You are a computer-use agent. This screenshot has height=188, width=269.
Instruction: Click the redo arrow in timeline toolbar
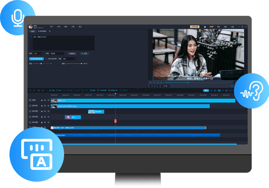(34, 90)
